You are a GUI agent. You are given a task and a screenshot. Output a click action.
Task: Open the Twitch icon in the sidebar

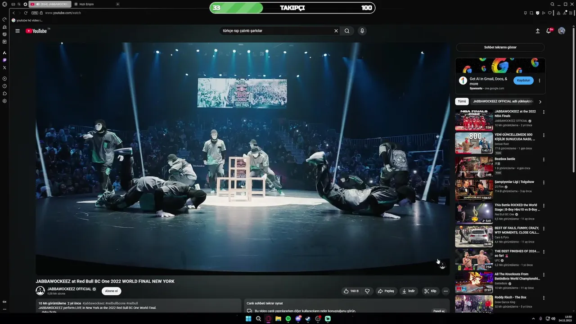point(4,60)
